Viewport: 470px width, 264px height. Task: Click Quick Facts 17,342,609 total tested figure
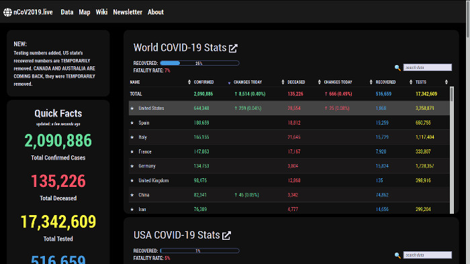click(58, 222)
